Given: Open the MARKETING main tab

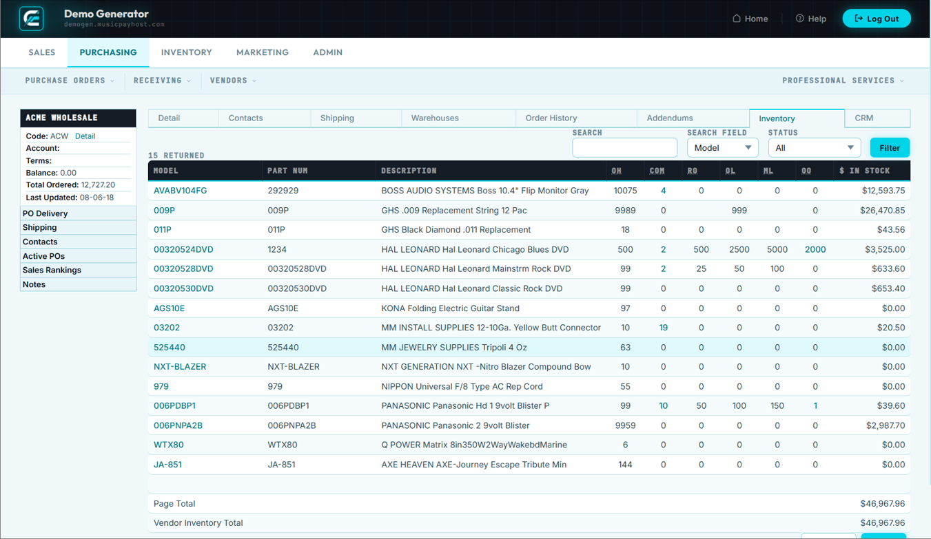Looking at the screenshot, I should pos(263,52).
